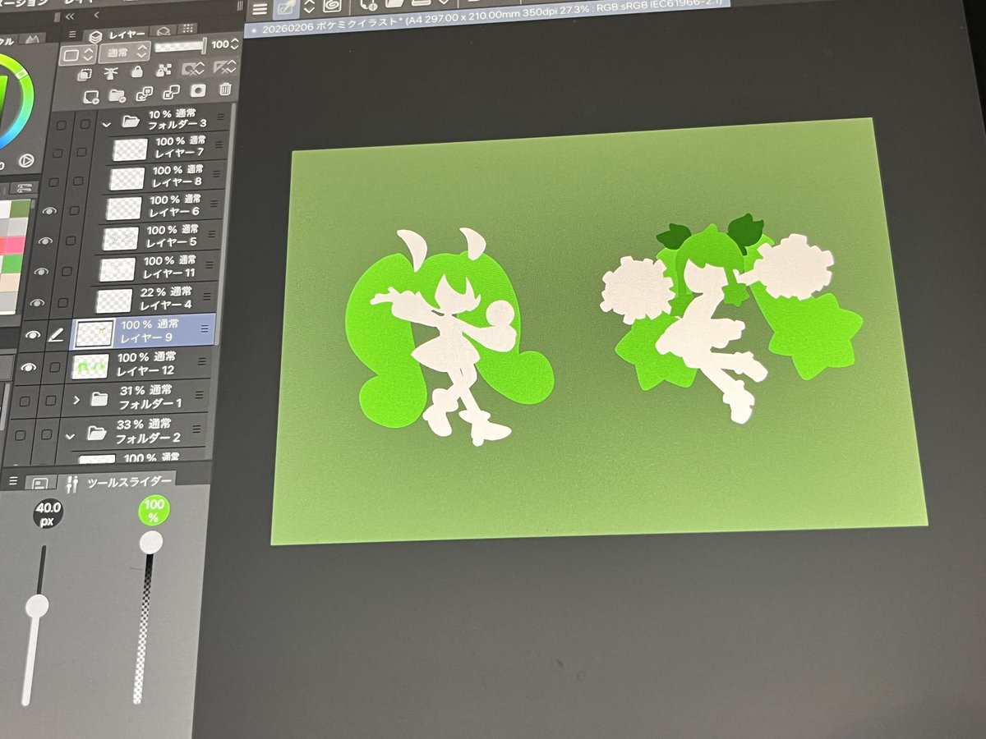
Task: Collapse フォルダー 3 folder
Action: coord(106,124)
